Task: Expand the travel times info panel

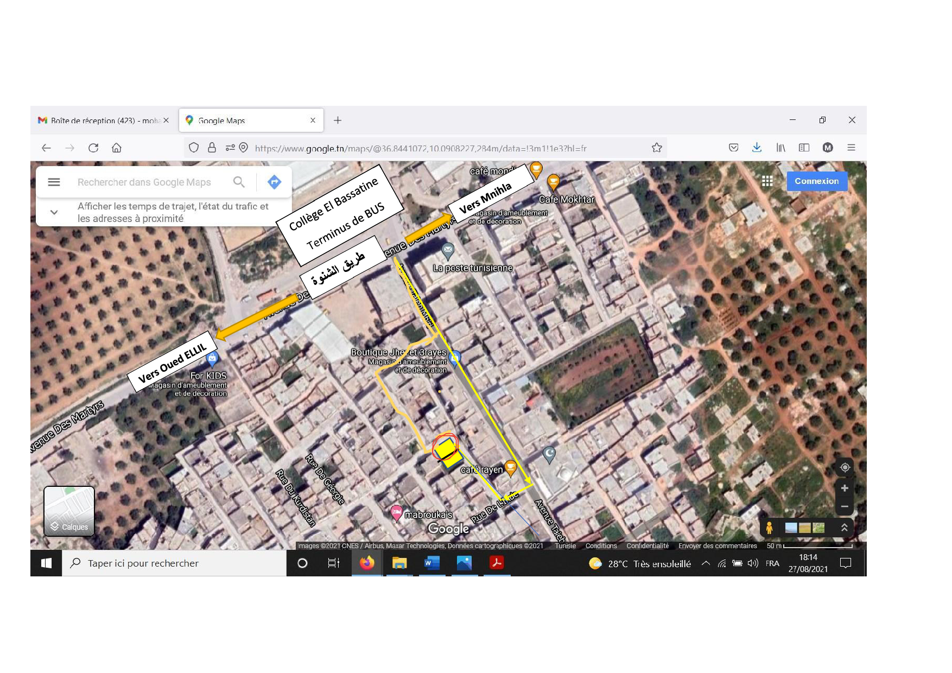Action: pyautogui.click(x=54, y=212)
